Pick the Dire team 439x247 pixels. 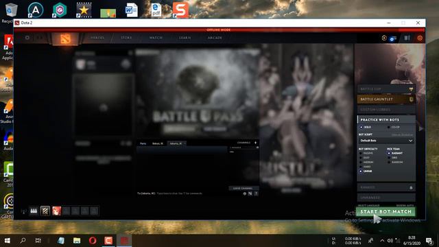coord(392,158)
